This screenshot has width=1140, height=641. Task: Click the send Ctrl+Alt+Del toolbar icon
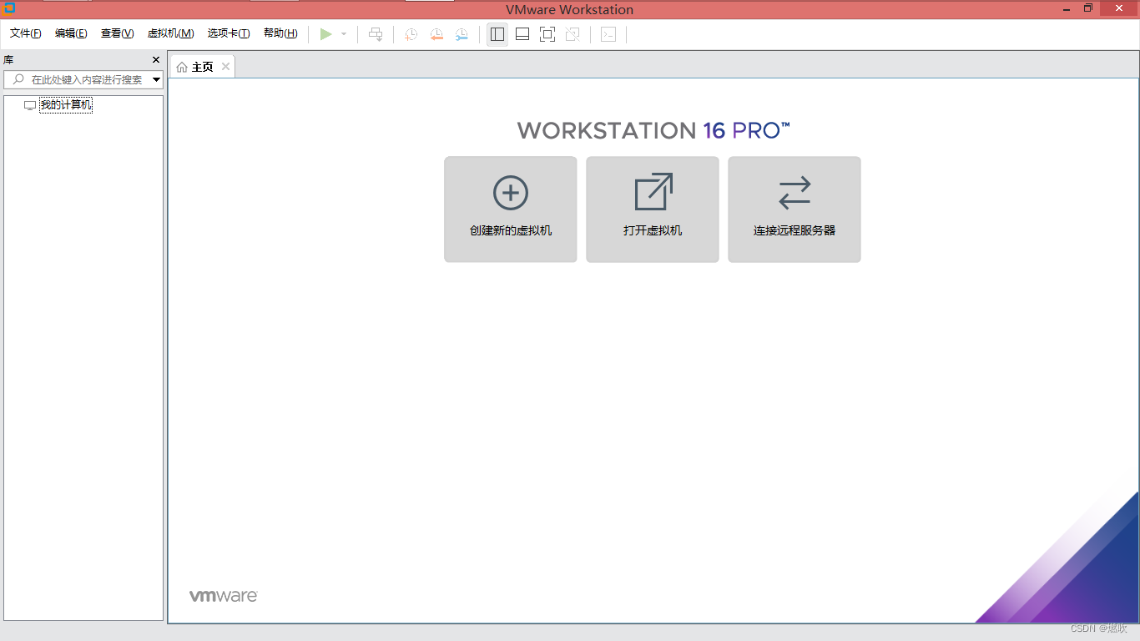(376, 34)
